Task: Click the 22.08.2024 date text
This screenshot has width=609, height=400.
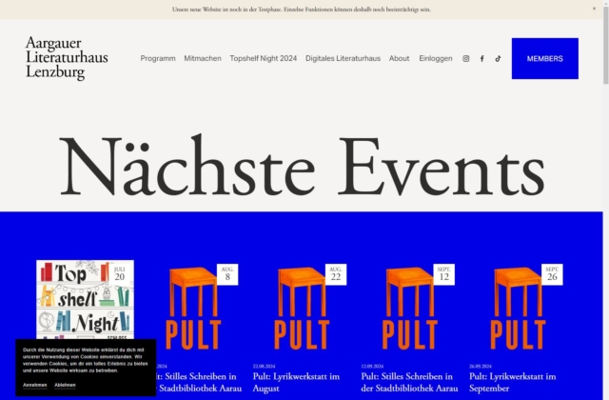Action: click(x=264, y=366)
